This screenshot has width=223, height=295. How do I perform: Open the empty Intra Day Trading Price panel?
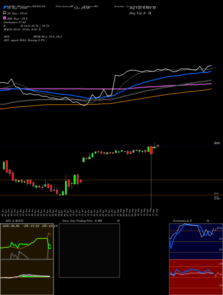click(89, 250)
